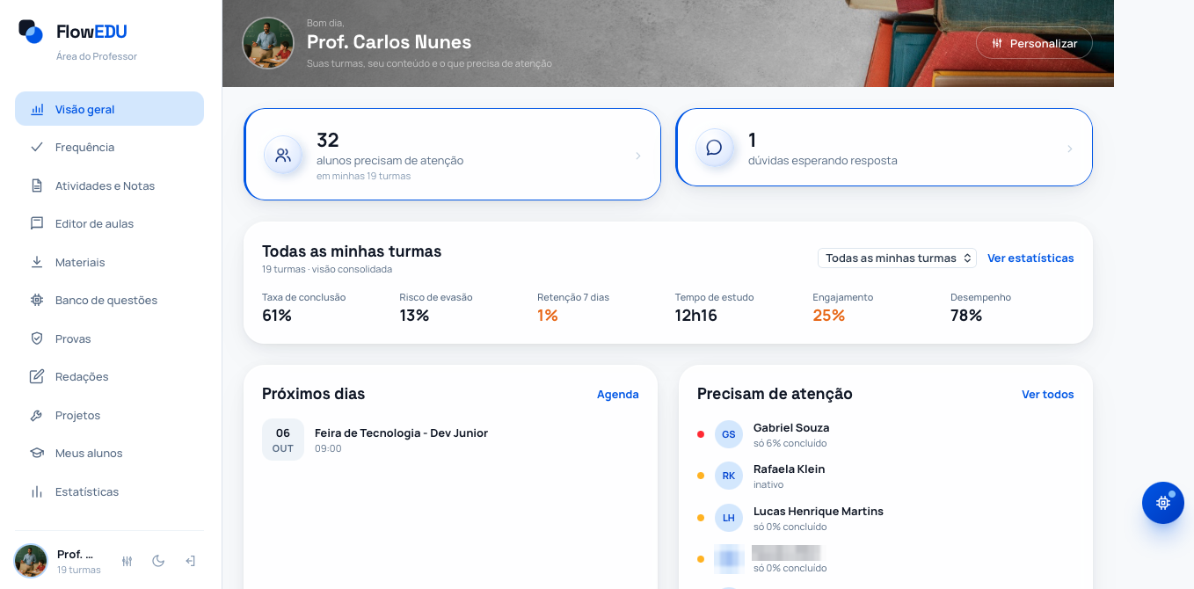Open the Visão geral bar chart icon

tap(37, 109)
